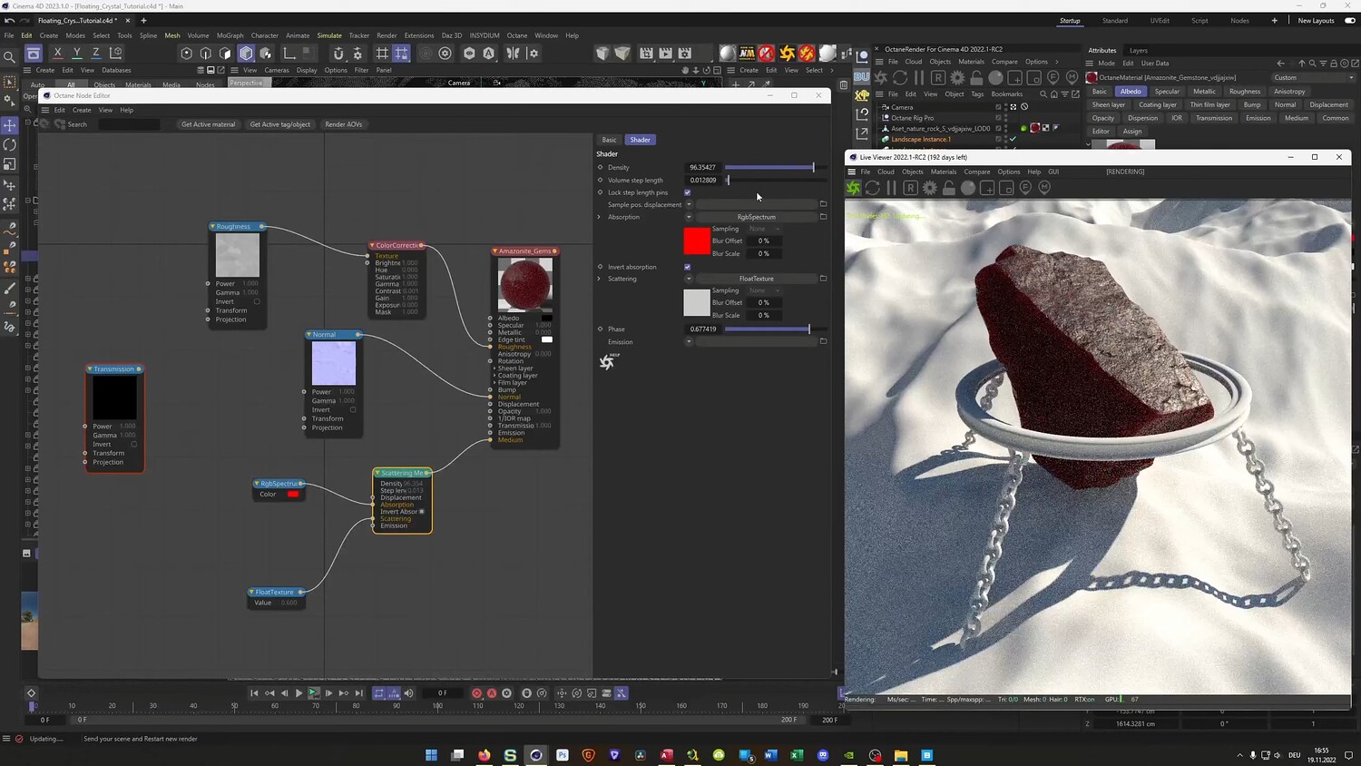The image size is (1361, 766).
Task: Expand the Absorption parameter section
Action: [x=599, y=217]
